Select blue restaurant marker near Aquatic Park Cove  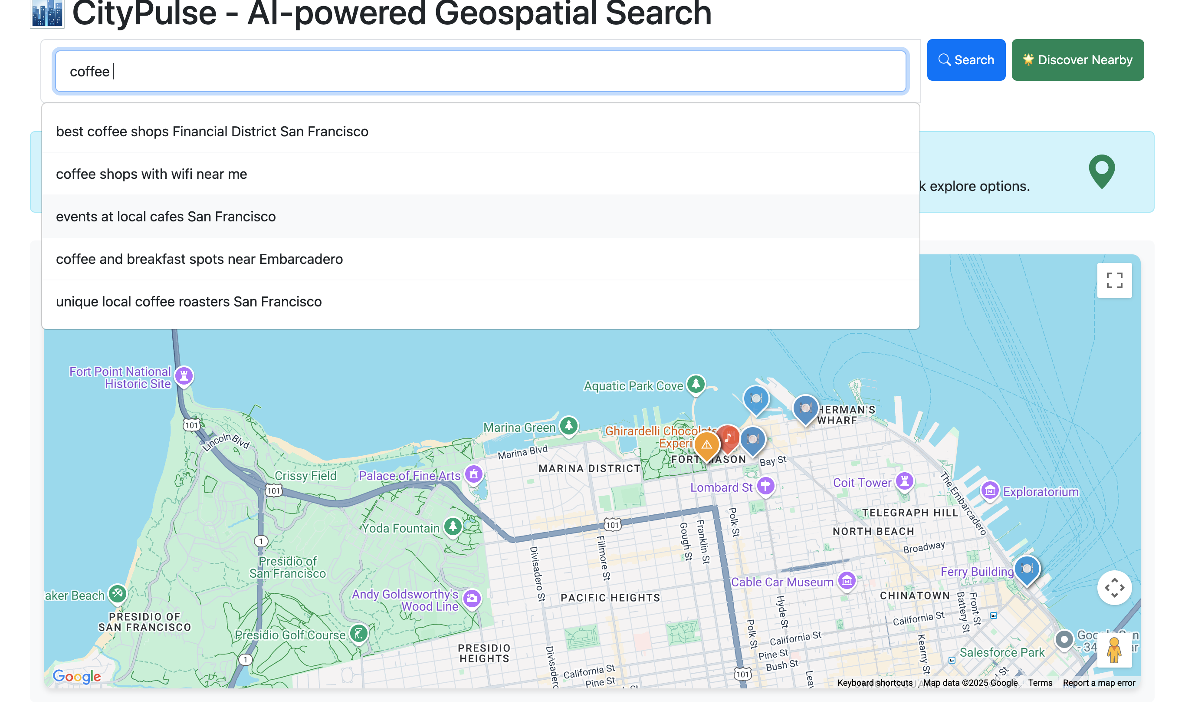755,398
